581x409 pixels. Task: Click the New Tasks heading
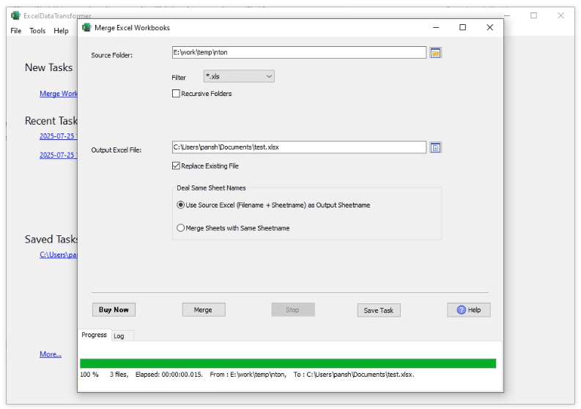[x=48, y=67]
